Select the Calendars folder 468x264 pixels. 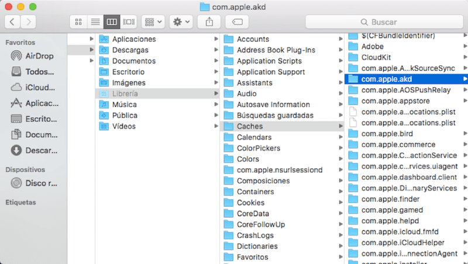tap(282, 137)
